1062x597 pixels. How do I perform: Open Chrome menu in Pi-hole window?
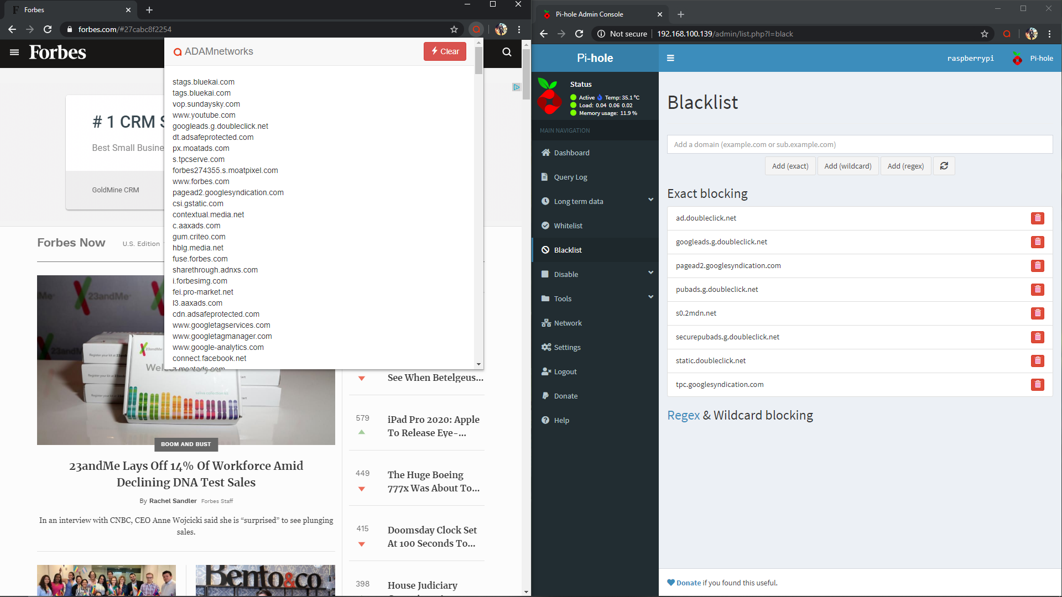pos(1049,34)
